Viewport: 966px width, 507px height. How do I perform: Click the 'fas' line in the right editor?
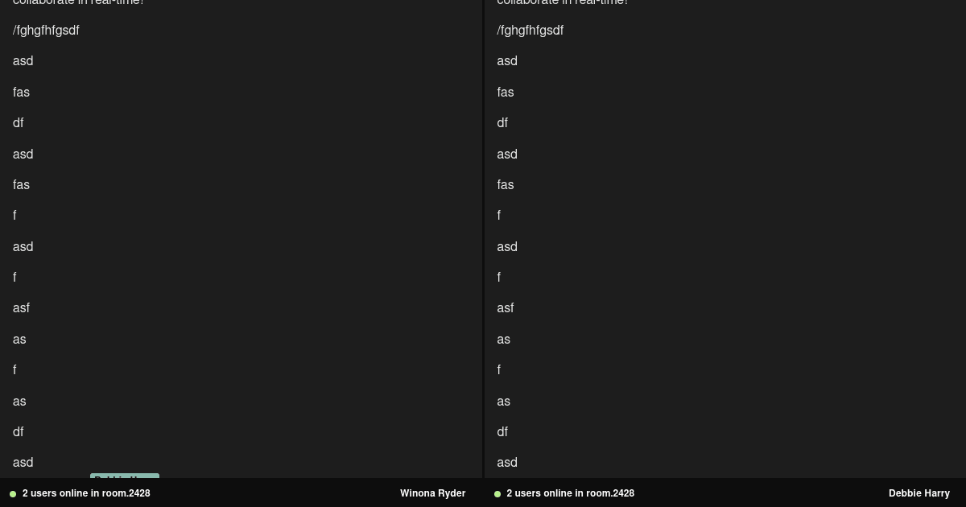pyautogui.click(x=505, y=92)
